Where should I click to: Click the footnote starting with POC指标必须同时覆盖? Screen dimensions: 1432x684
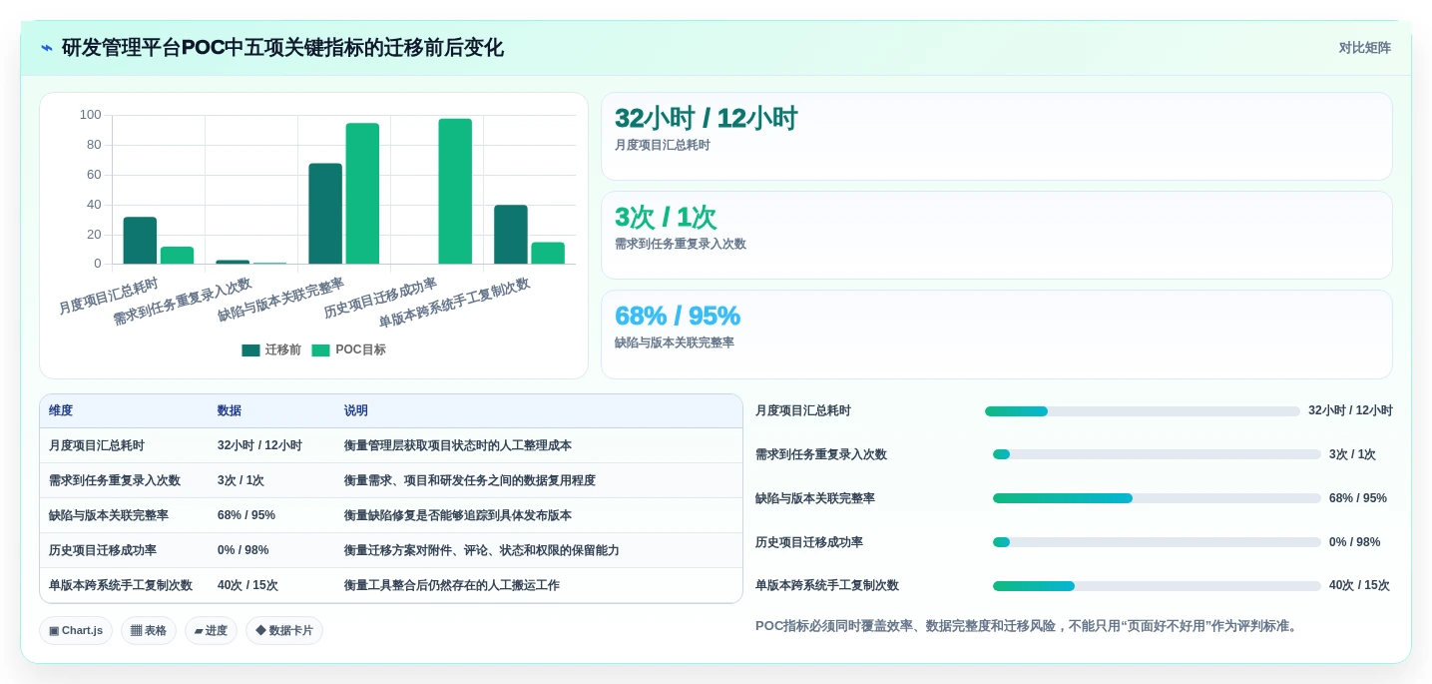click(1028, 626)
